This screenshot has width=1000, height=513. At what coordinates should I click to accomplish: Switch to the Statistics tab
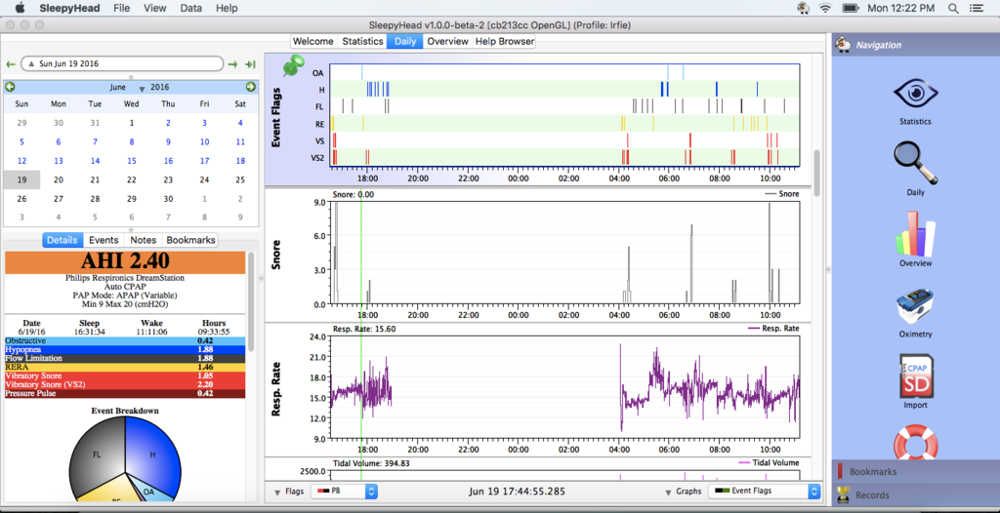tap(361, 41)
